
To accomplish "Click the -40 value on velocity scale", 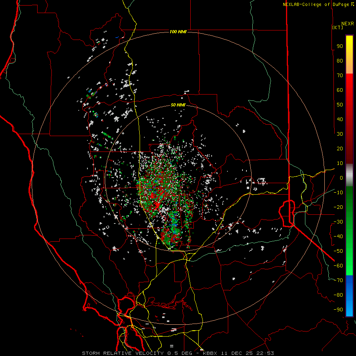I will click(338, 237).
